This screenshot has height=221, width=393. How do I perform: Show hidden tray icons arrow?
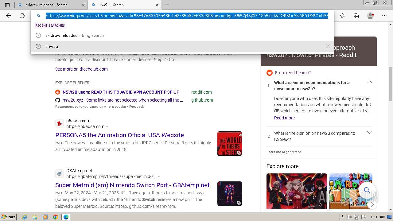click(342, 217)
